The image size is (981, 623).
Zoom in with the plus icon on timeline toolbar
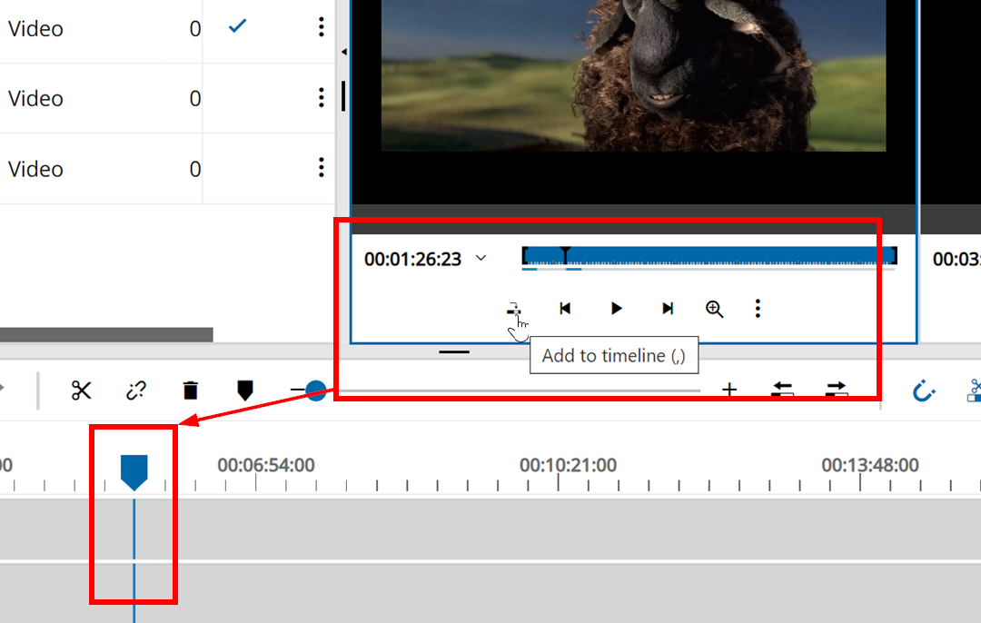tap(729, 390)
